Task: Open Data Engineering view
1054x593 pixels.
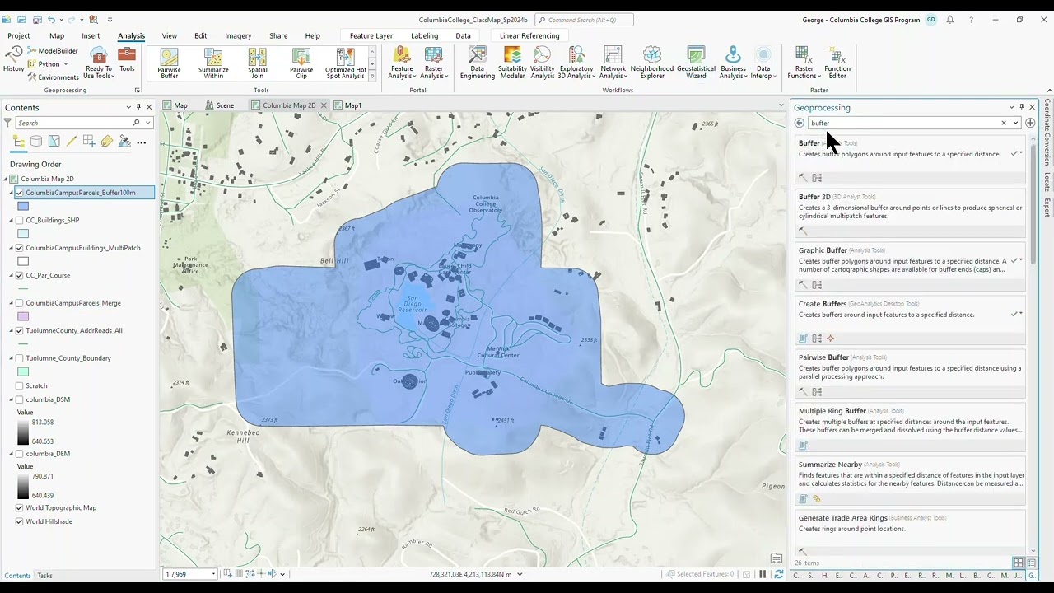Action: [478, 63]
